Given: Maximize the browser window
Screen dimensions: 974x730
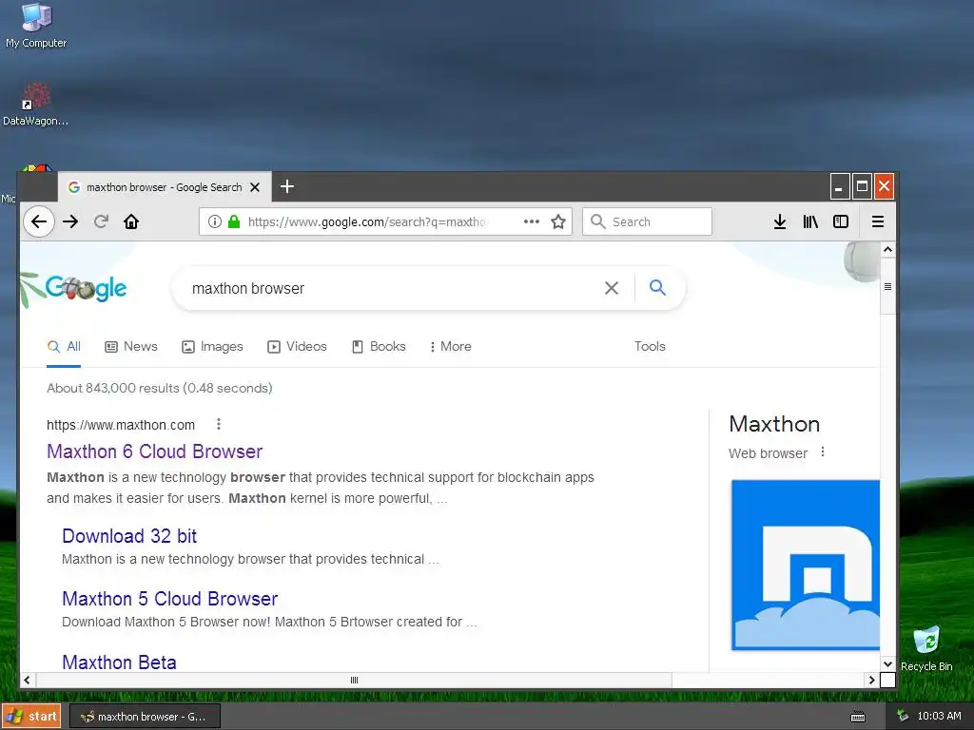Looking at the screenshot, I should tap(862, 186).
